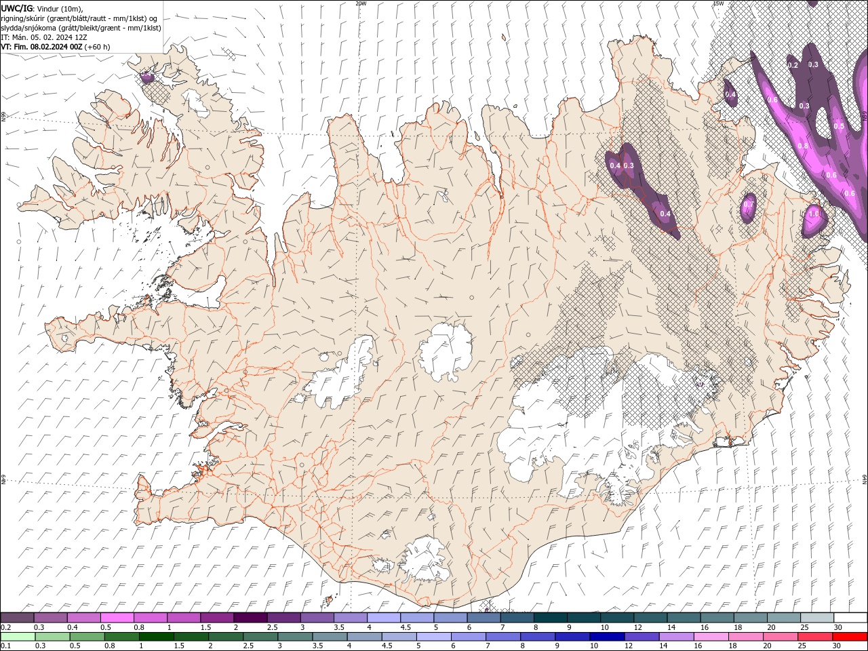The image size is (868, 651).
Task: Click the '0.4' tick label of snow legend
Action: click(x=73, y=627)
